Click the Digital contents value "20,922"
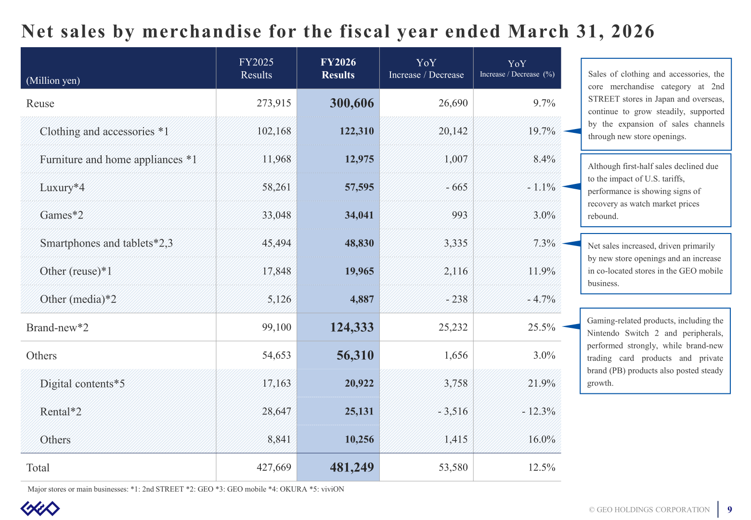Image resolution: width=751 pixels, height=520 pixels. pyautogui.click(x=359, y=383)
